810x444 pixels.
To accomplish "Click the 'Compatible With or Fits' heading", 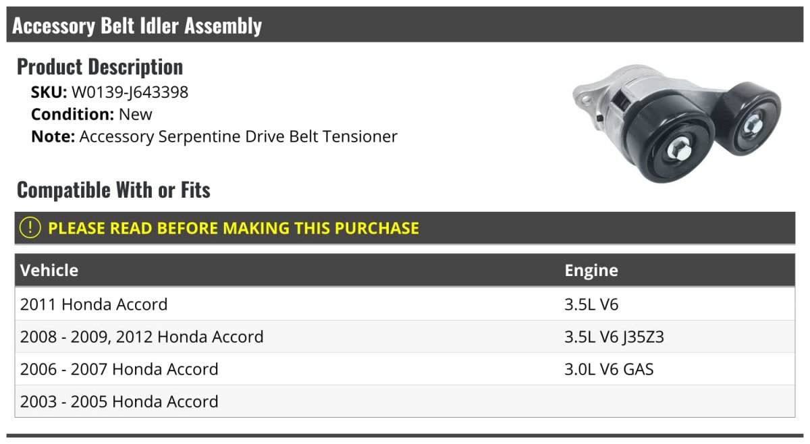I will coord(113,190).
